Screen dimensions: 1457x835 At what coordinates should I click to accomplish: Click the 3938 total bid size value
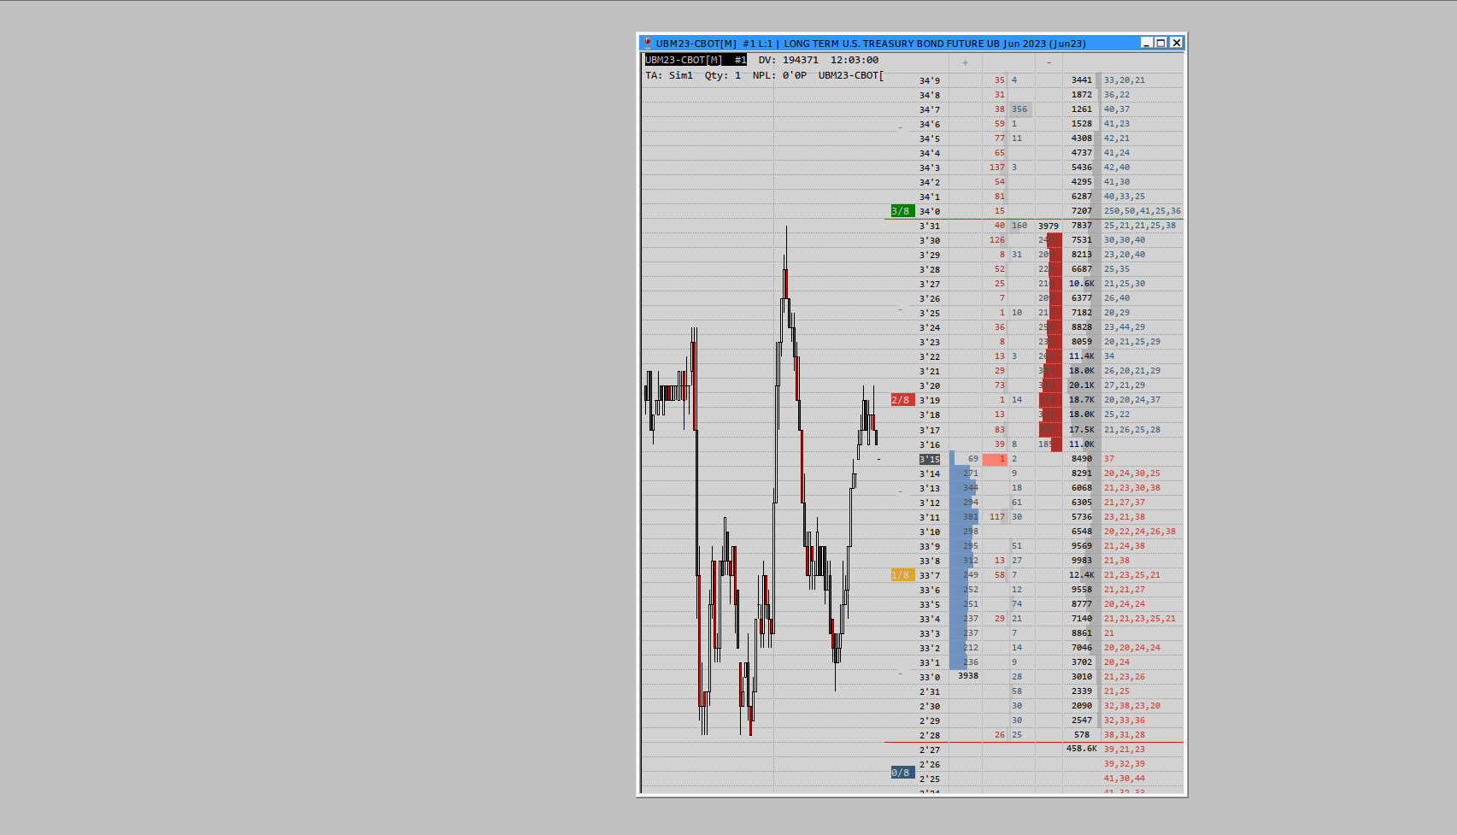pyautogui.click(x=968, y=676)
